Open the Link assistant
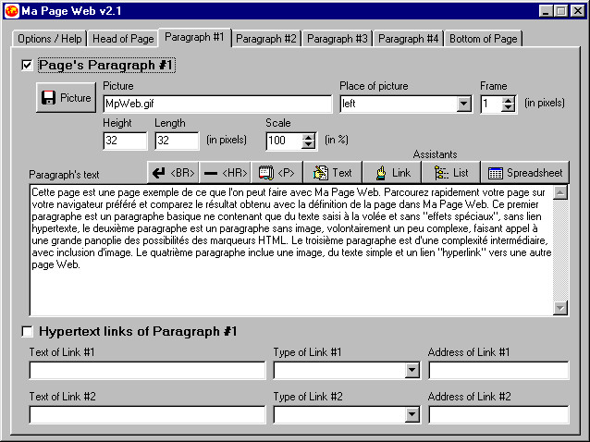Viewport: 590px width, 442px height. point(392,173)
